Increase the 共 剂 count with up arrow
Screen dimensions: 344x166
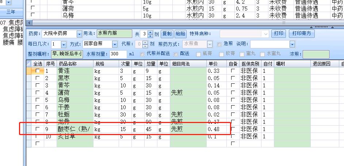(x=150, y=32)
